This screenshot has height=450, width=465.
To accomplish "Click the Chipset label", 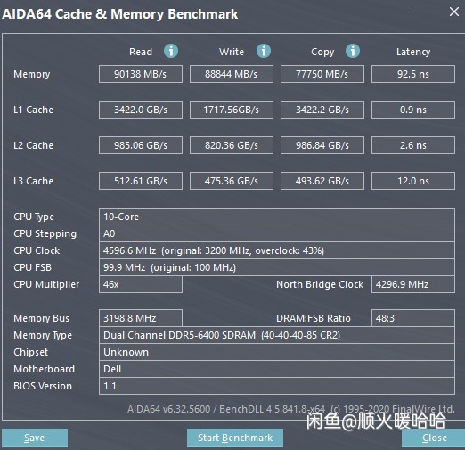I will point(30,352).
